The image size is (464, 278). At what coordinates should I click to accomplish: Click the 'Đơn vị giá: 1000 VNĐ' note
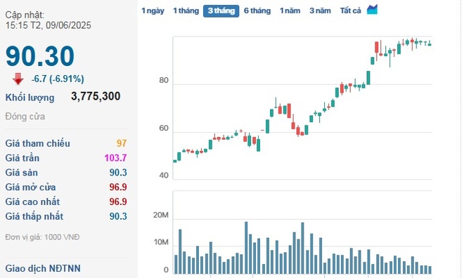42,237
